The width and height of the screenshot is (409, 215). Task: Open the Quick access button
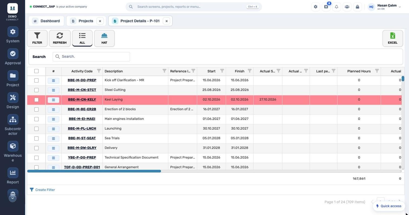389,206
